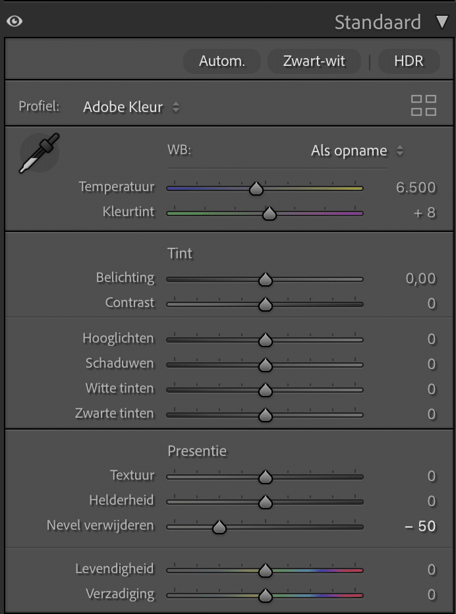Screen dimensions: 456x614
Task: Click the Temperatuur slider handle
Action: (x=256, y=188)
